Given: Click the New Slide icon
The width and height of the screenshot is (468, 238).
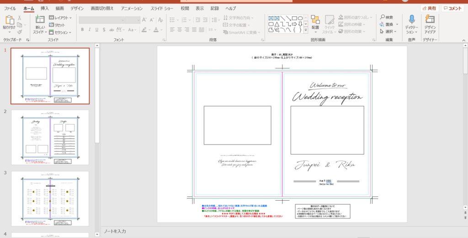Looking at the screenshot, I should coord(40,20).
